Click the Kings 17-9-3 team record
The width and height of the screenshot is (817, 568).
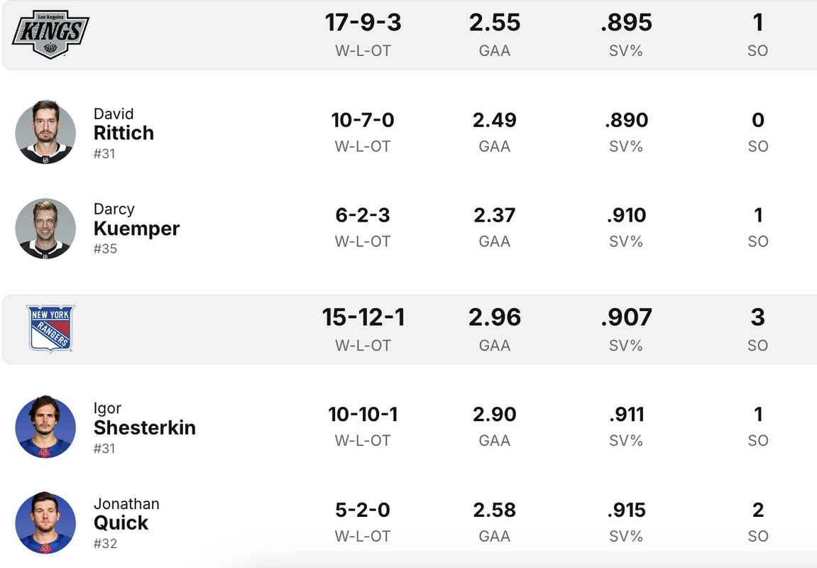pos(363,23)
